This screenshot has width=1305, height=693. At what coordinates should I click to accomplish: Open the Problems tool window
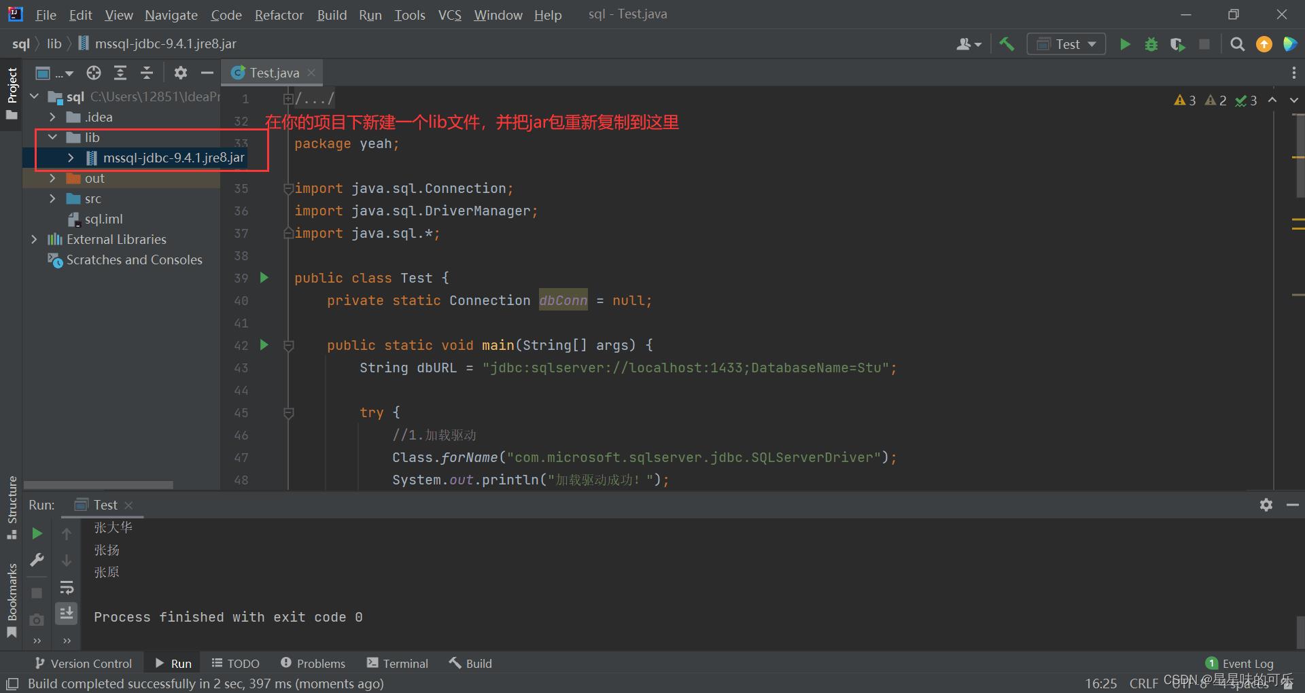tap(313, 663)
